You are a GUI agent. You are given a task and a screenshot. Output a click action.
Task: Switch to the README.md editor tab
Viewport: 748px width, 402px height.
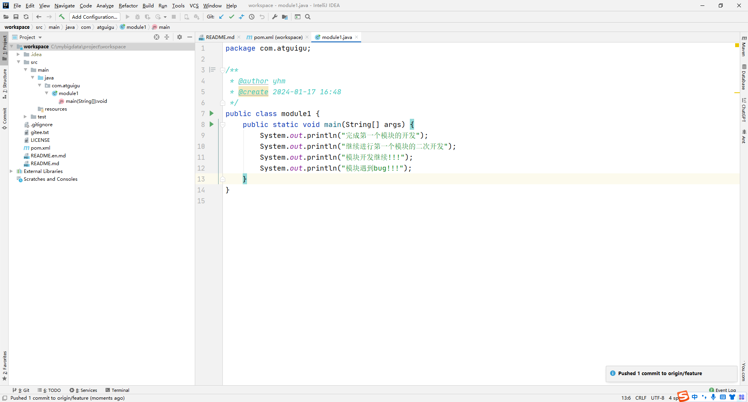220,37
